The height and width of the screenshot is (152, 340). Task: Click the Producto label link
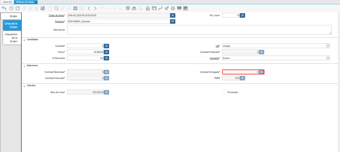[x=60, y=21]
